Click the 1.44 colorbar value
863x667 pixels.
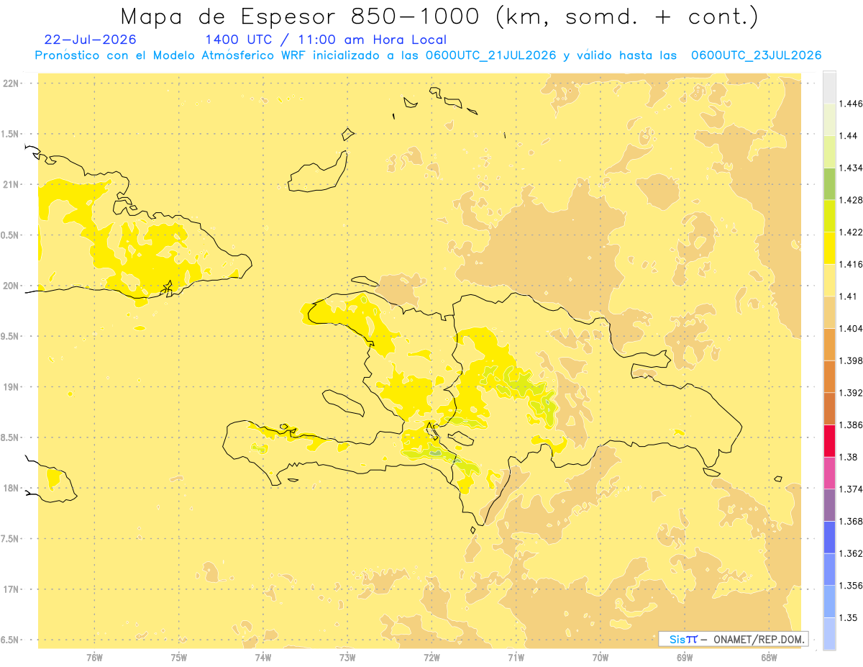point(849,135)
